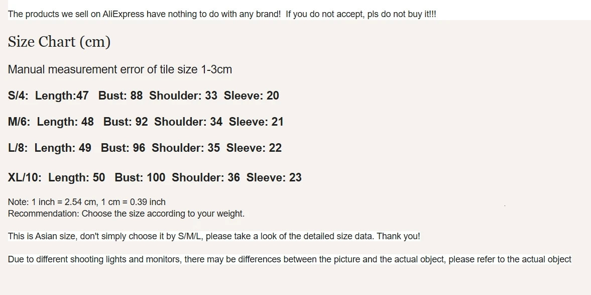Click the "This is Asian size" notice

tap(214, 236)
